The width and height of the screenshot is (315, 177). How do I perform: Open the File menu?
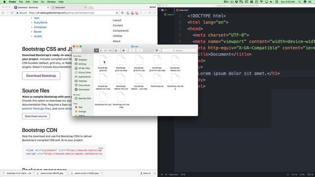21,2
